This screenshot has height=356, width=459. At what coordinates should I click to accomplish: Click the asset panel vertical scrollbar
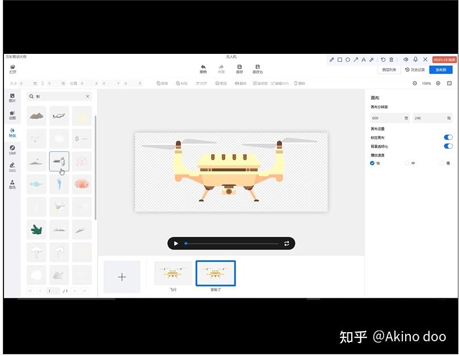click(x=96, y=168)
